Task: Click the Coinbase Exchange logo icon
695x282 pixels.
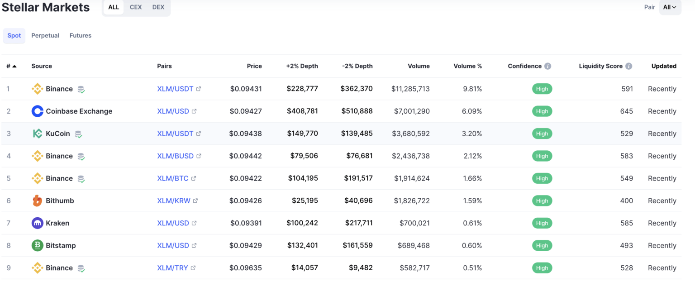Action: coord(38,111)
